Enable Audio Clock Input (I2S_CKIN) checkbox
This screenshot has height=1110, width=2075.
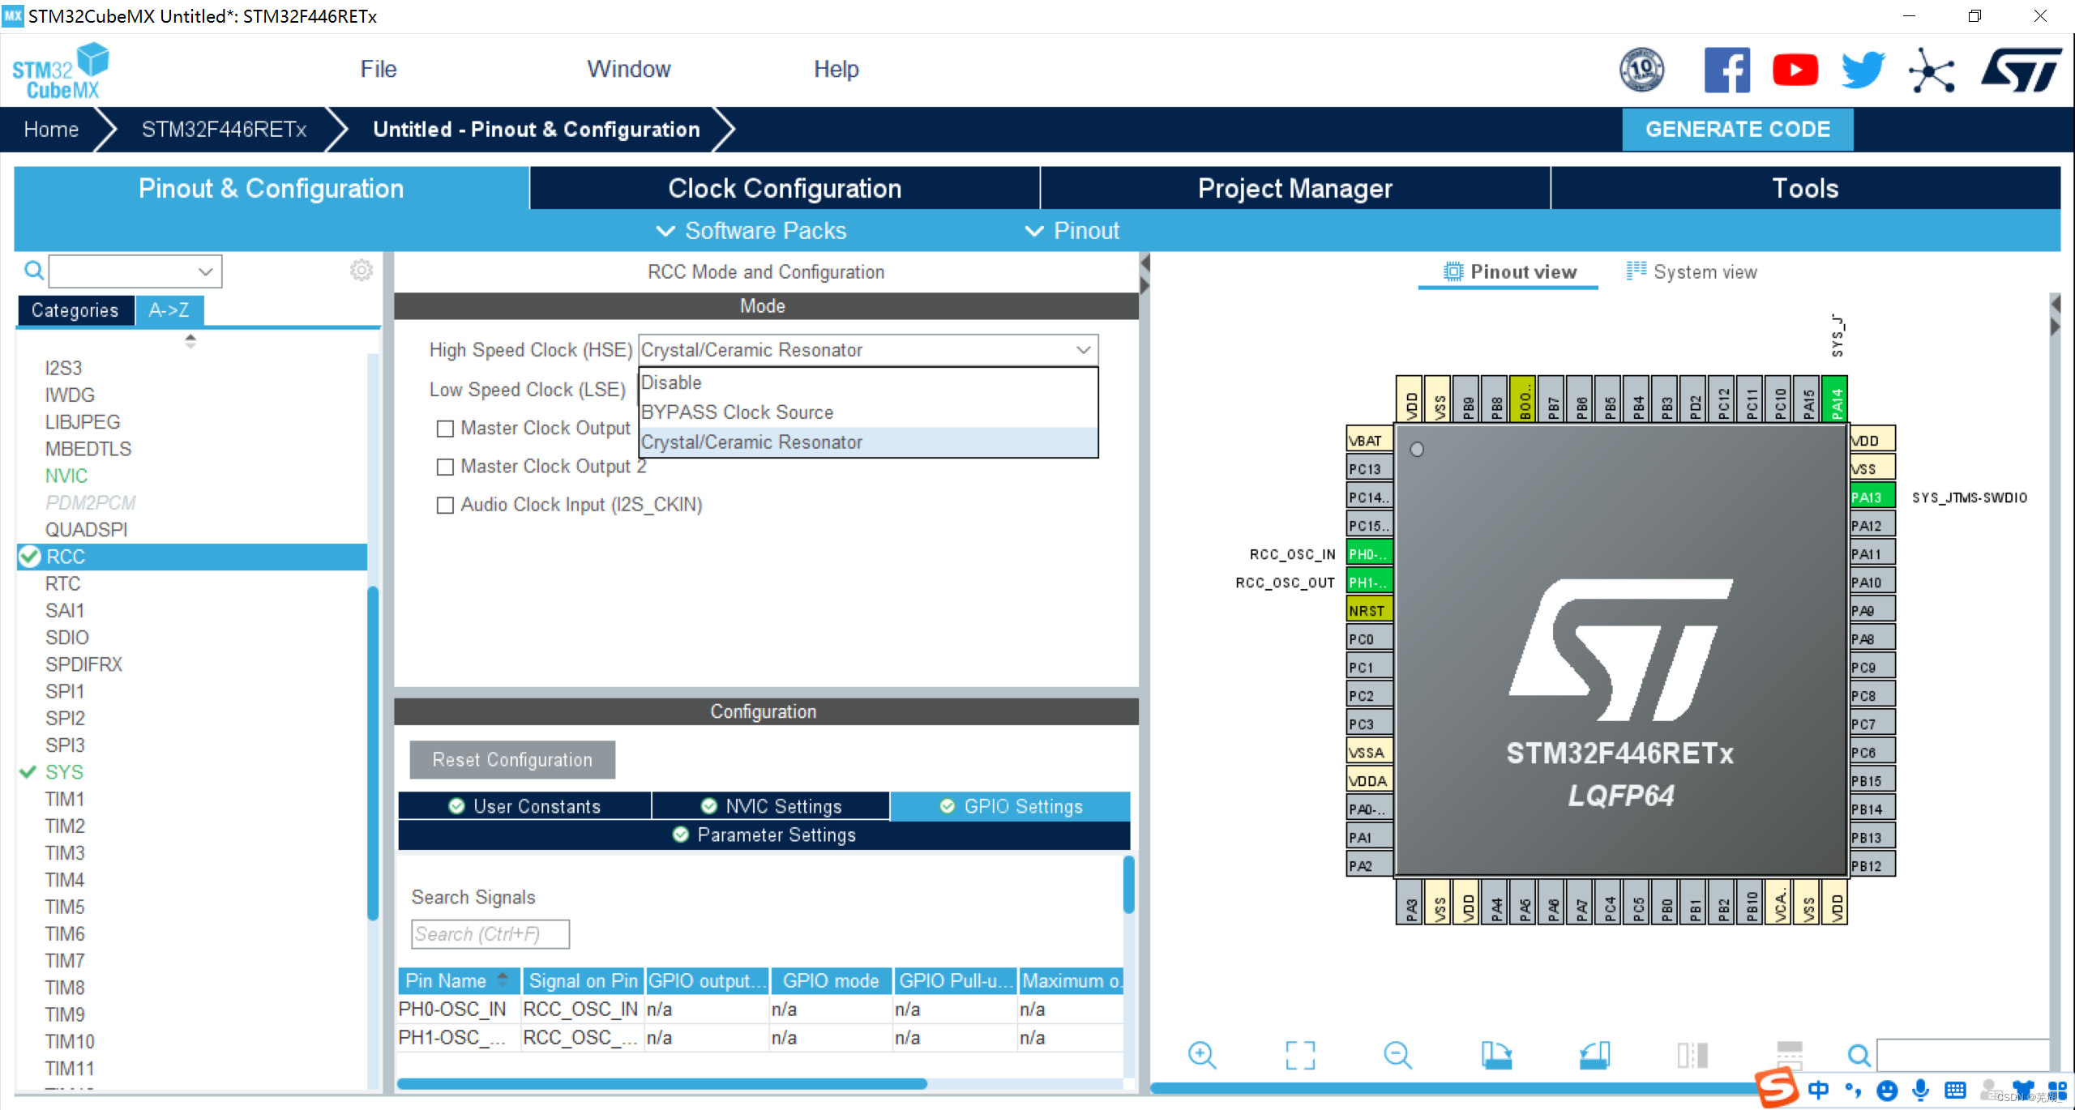(445, 505)
